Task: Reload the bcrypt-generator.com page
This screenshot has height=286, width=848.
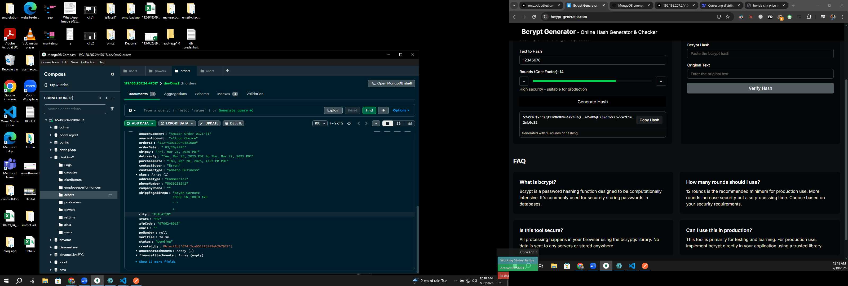Action: point(534,17)
